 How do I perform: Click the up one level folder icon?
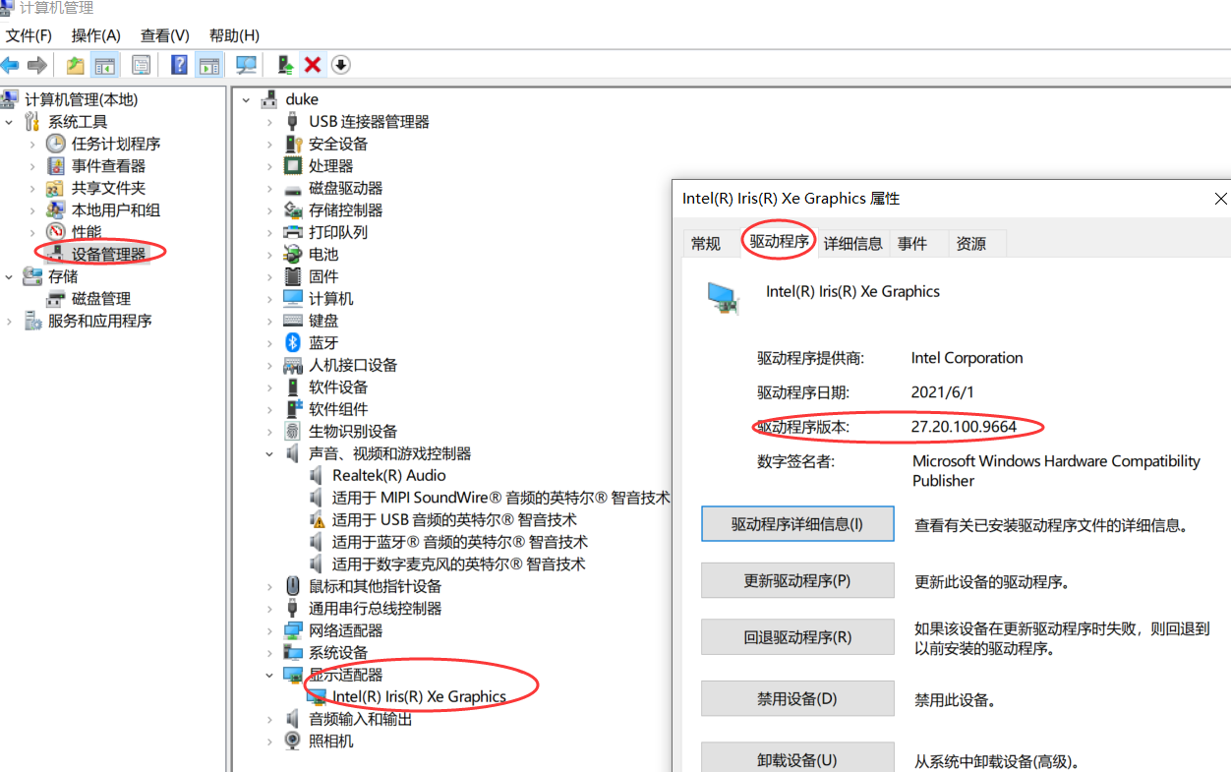click(x=75, y=65)
